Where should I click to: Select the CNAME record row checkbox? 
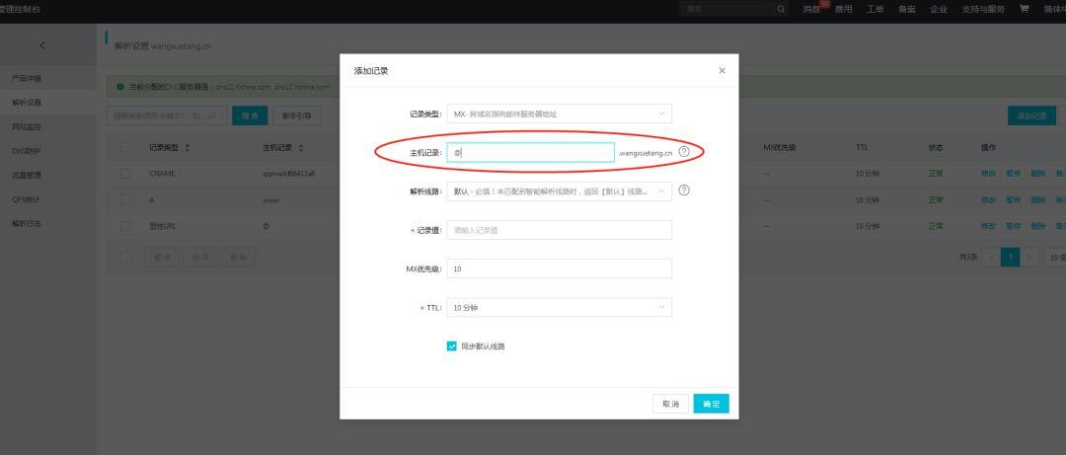[125, 174]
